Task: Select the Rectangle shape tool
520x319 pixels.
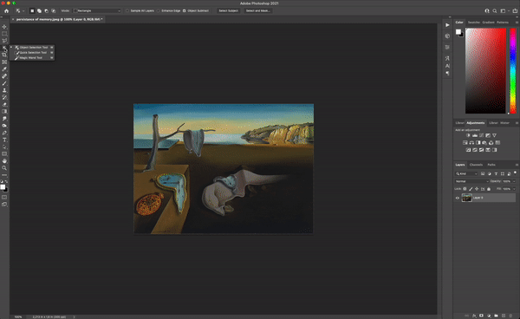Action: (4, 153)
